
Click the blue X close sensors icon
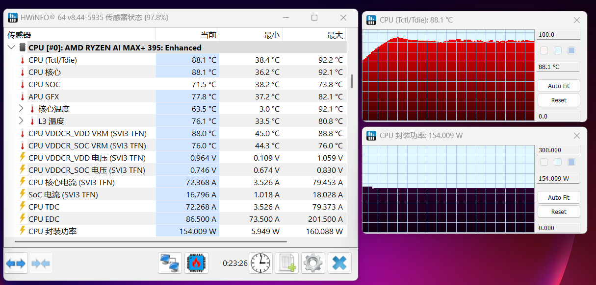click(x=339, y=263)
